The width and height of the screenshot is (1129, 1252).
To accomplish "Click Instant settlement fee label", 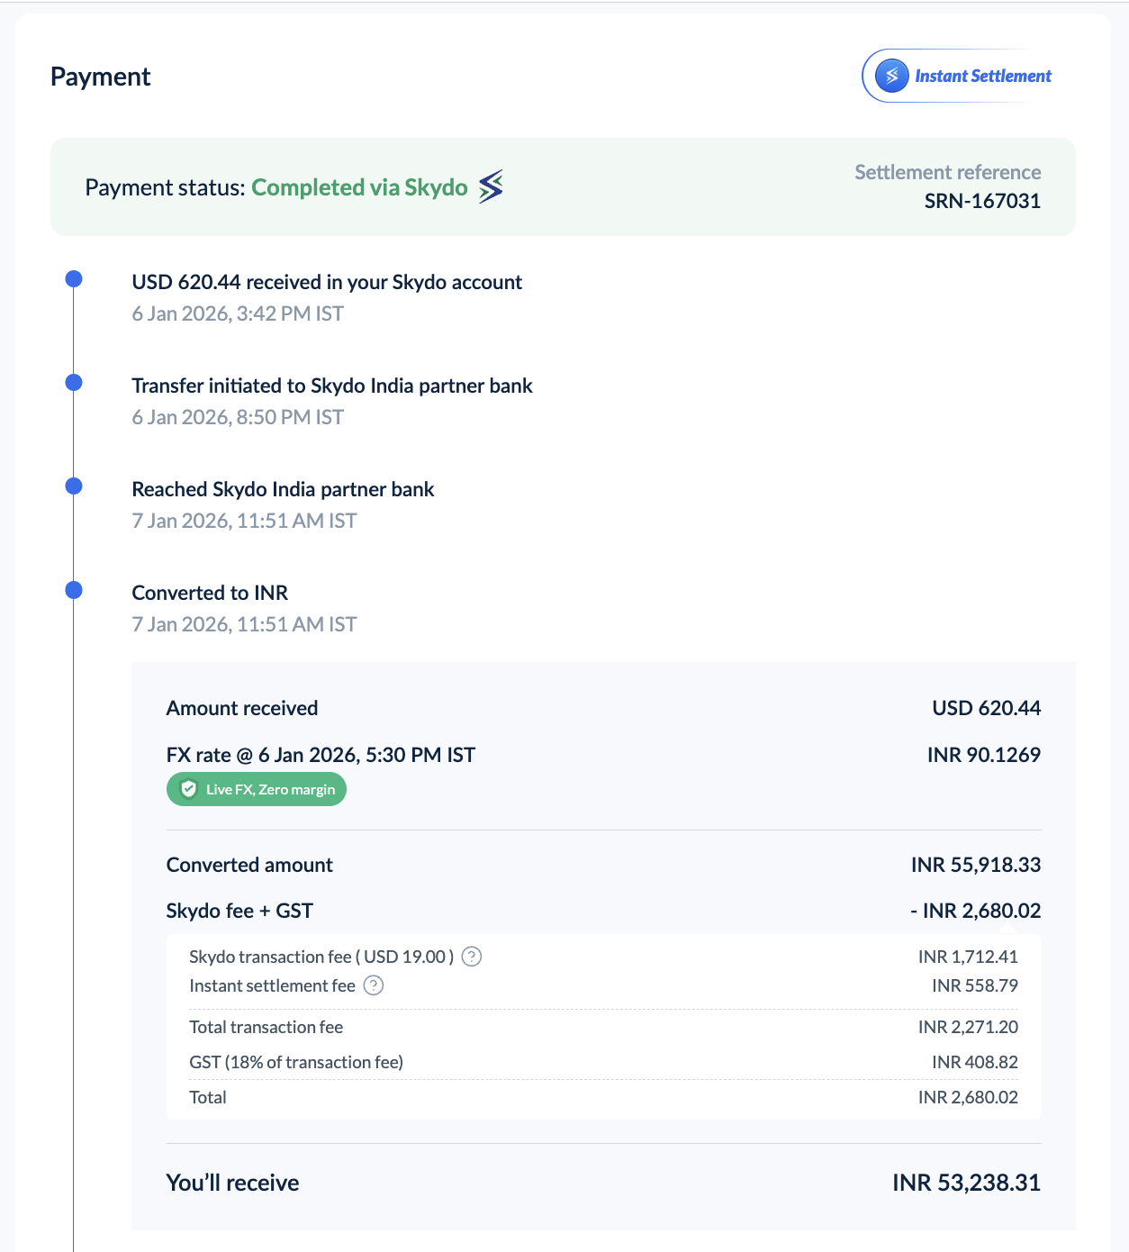I will 272,985.
